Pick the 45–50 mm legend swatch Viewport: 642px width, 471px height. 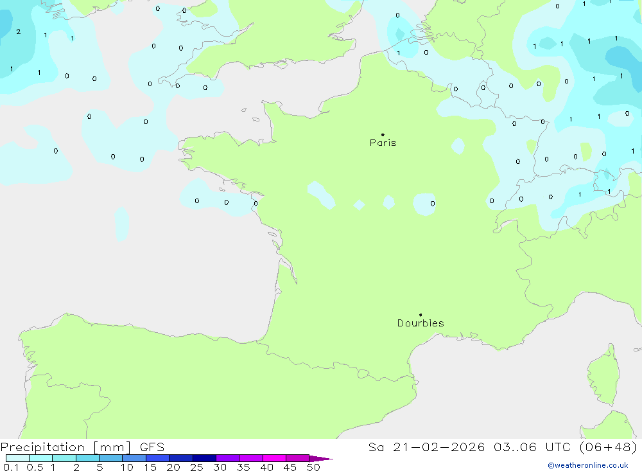(298, 458)
